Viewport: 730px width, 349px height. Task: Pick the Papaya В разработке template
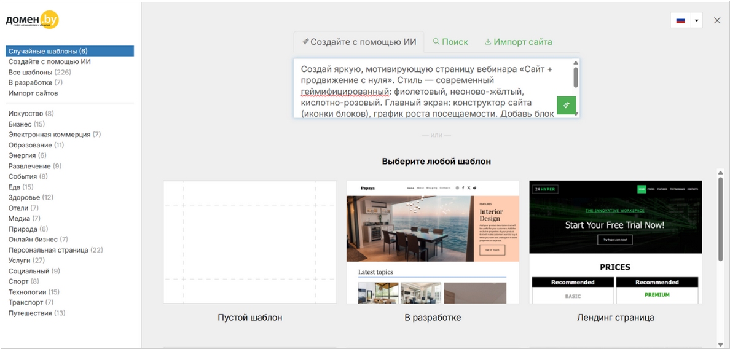433,241
